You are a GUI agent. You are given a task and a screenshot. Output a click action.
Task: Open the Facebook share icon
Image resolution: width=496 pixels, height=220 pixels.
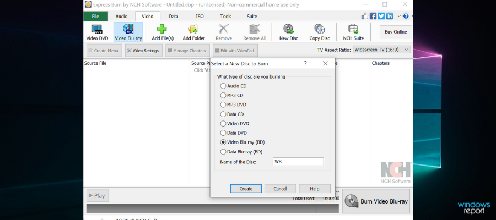(373, 16)
